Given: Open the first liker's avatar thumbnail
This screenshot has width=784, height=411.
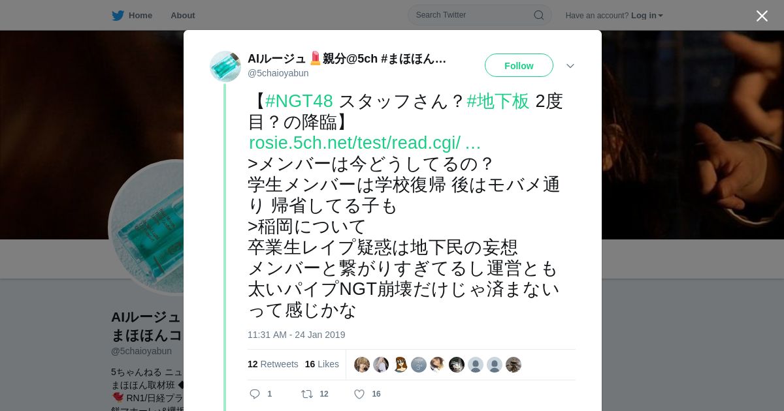Looking at the screenshot, I should coord(362,365).
